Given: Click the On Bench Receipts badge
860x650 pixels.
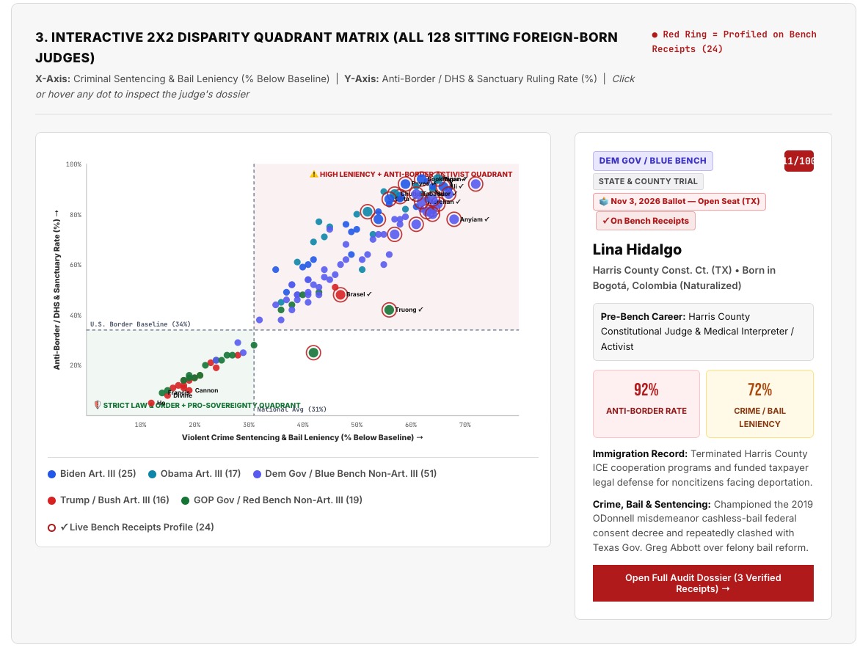Looking at the screenshot, I should tap(646, 221).
